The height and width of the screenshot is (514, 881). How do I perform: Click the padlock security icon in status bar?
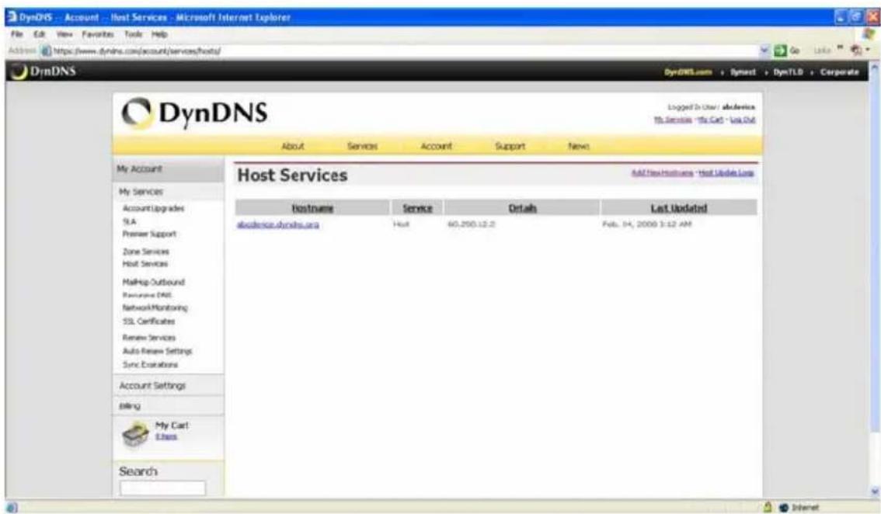point(768,507)
